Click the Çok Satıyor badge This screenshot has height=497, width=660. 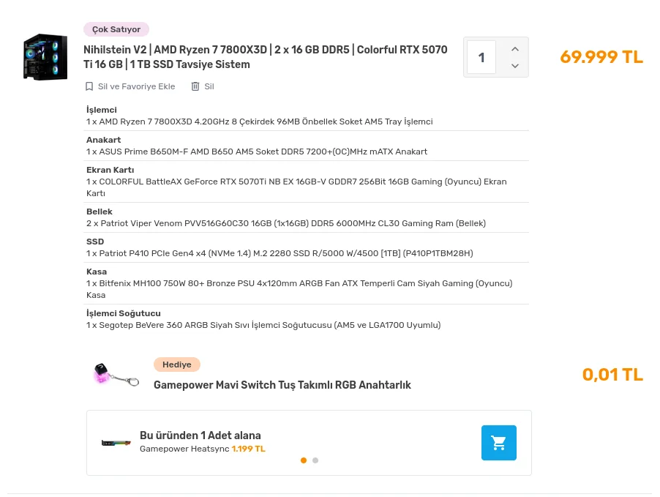(116, 29)
